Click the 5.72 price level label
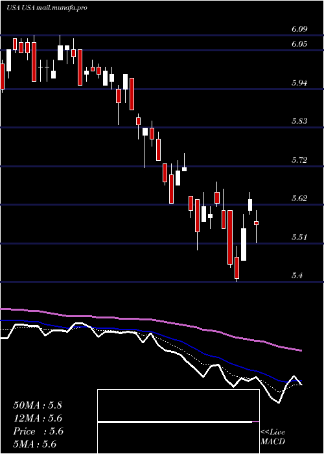The height and width of the screenshot is (454, 324). point(299,160)
